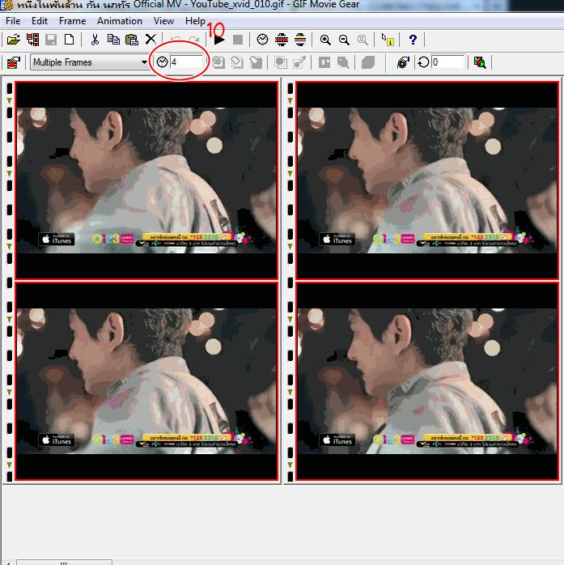This screenshot has width=564, height=565.
Task: Click the Insert frames filmstrip icon
Action: coord(33,40)
